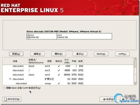Click the sda3 segment in drive diagram

pyautogui.click(x=84, y=36)
